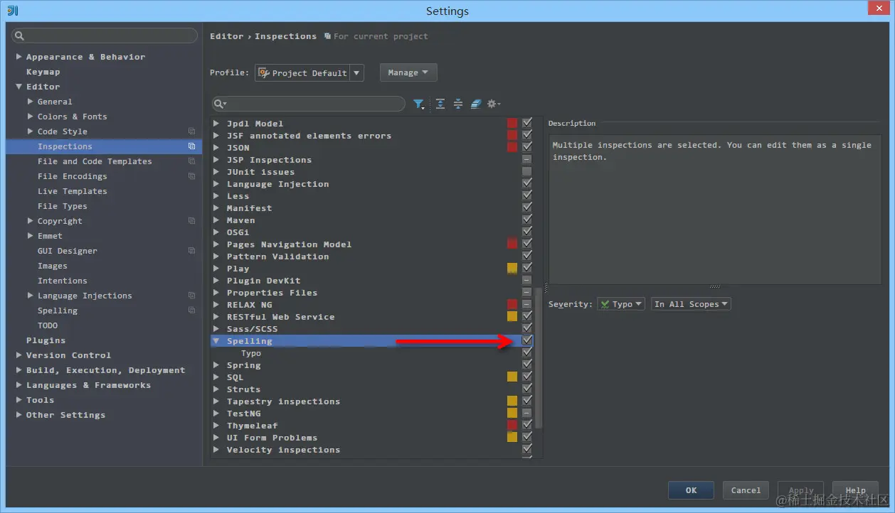Enable the JUnit issues checkbox

click(526, 171)
